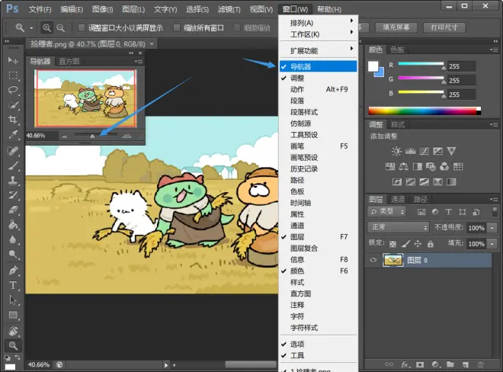Select the Crop tool
Image resolution: width=503 pixels, height=372 pixels.
[x=13, y=120]
